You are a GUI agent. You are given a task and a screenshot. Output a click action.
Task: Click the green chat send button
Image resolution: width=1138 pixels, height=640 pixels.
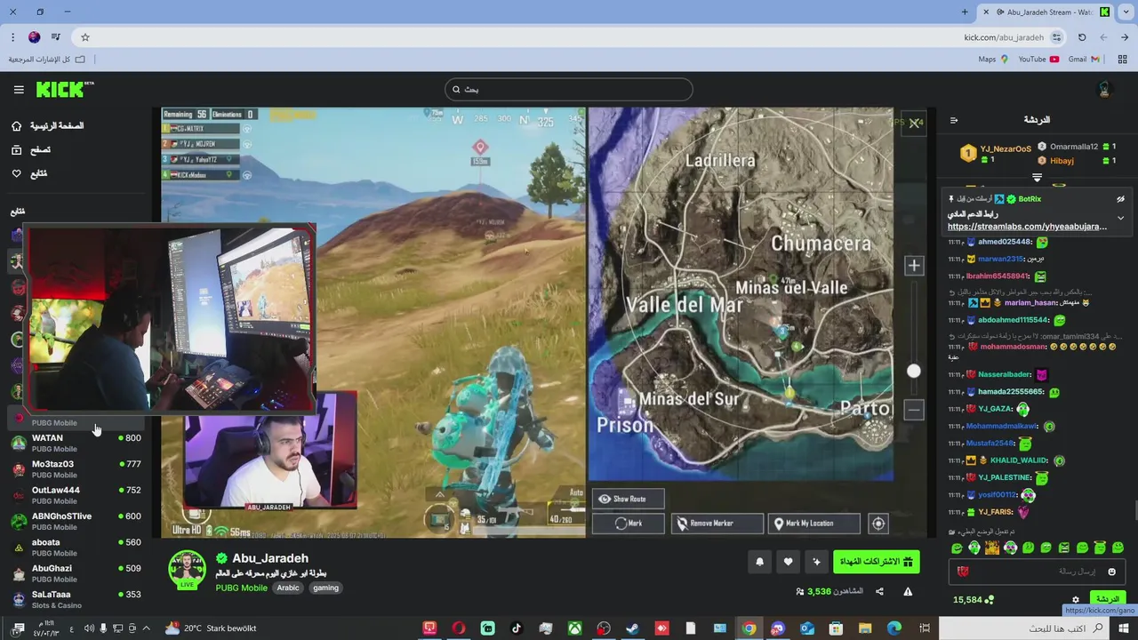pyautogui.click(x=1107, y=599)
